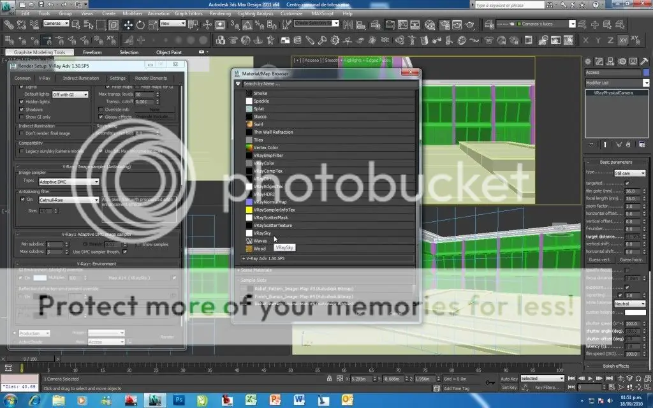Click the Render Production teapot icon
653x408 pixels.
click(x=470, y=25)
